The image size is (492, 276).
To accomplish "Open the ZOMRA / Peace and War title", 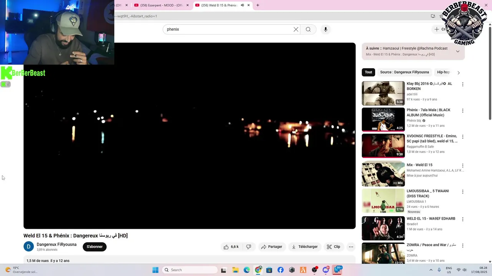I will tap(431, 247).
